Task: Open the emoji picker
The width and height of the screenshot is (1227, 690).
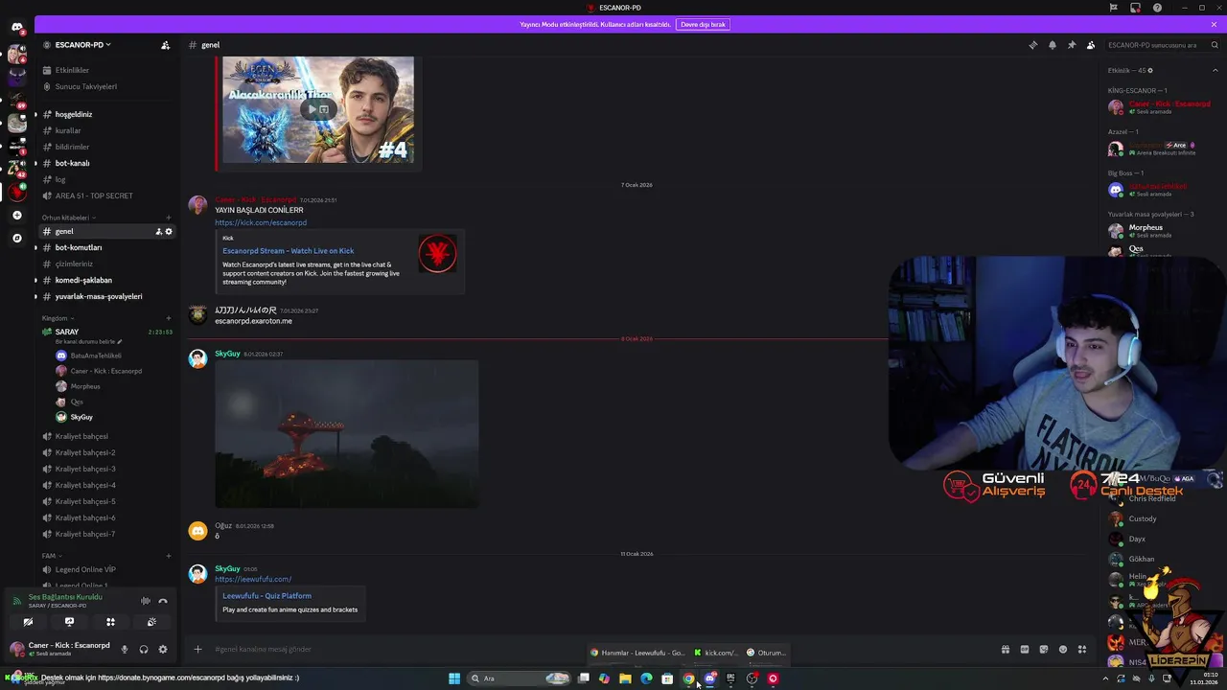Action: (1062, 649)
